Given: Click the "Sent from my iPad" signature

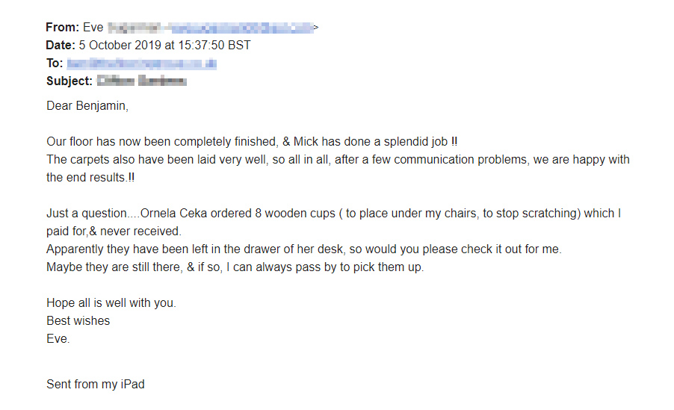Looking at the screenshot, I should (96, 385).
